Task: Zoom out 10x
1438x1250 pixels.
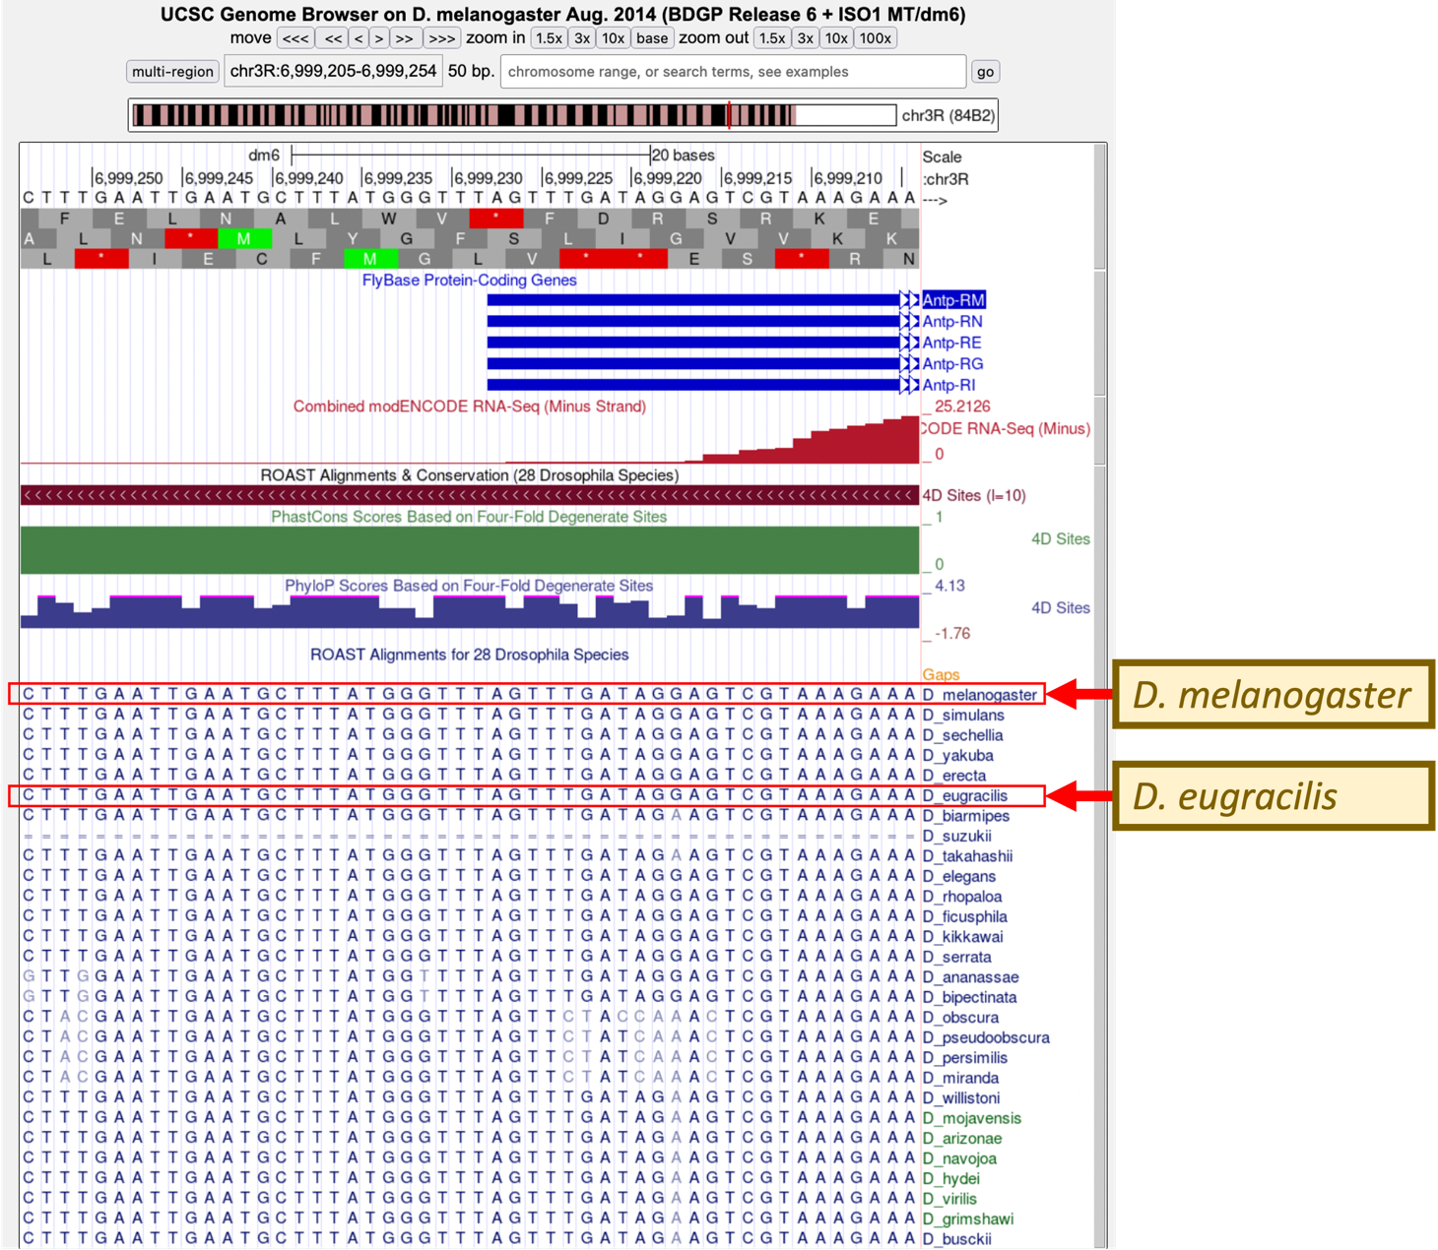Action: click(x=836, y=38)
